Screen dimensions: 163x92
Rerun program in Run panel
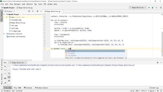pos(5,66)
